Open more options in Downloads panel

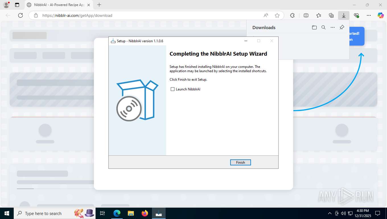(x=333, y=27)
